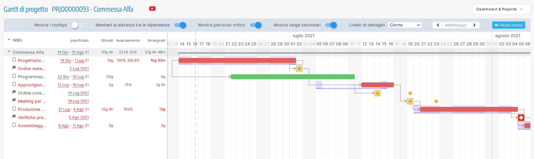
Task: Click progress value '100% 100,6%'
Action: [x=128, y=61]
